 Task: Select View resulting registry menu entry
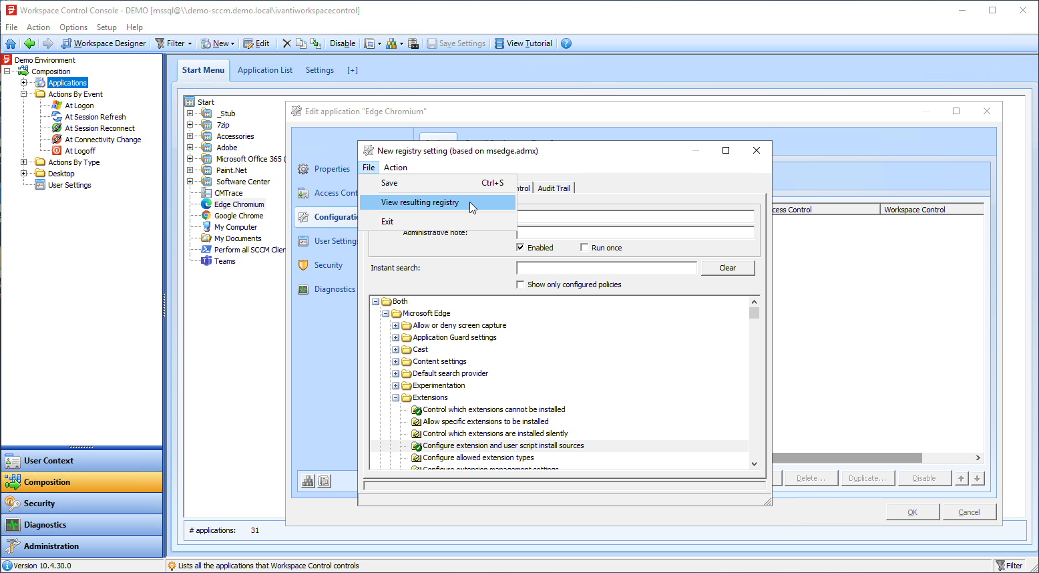(x=420, y=202)
